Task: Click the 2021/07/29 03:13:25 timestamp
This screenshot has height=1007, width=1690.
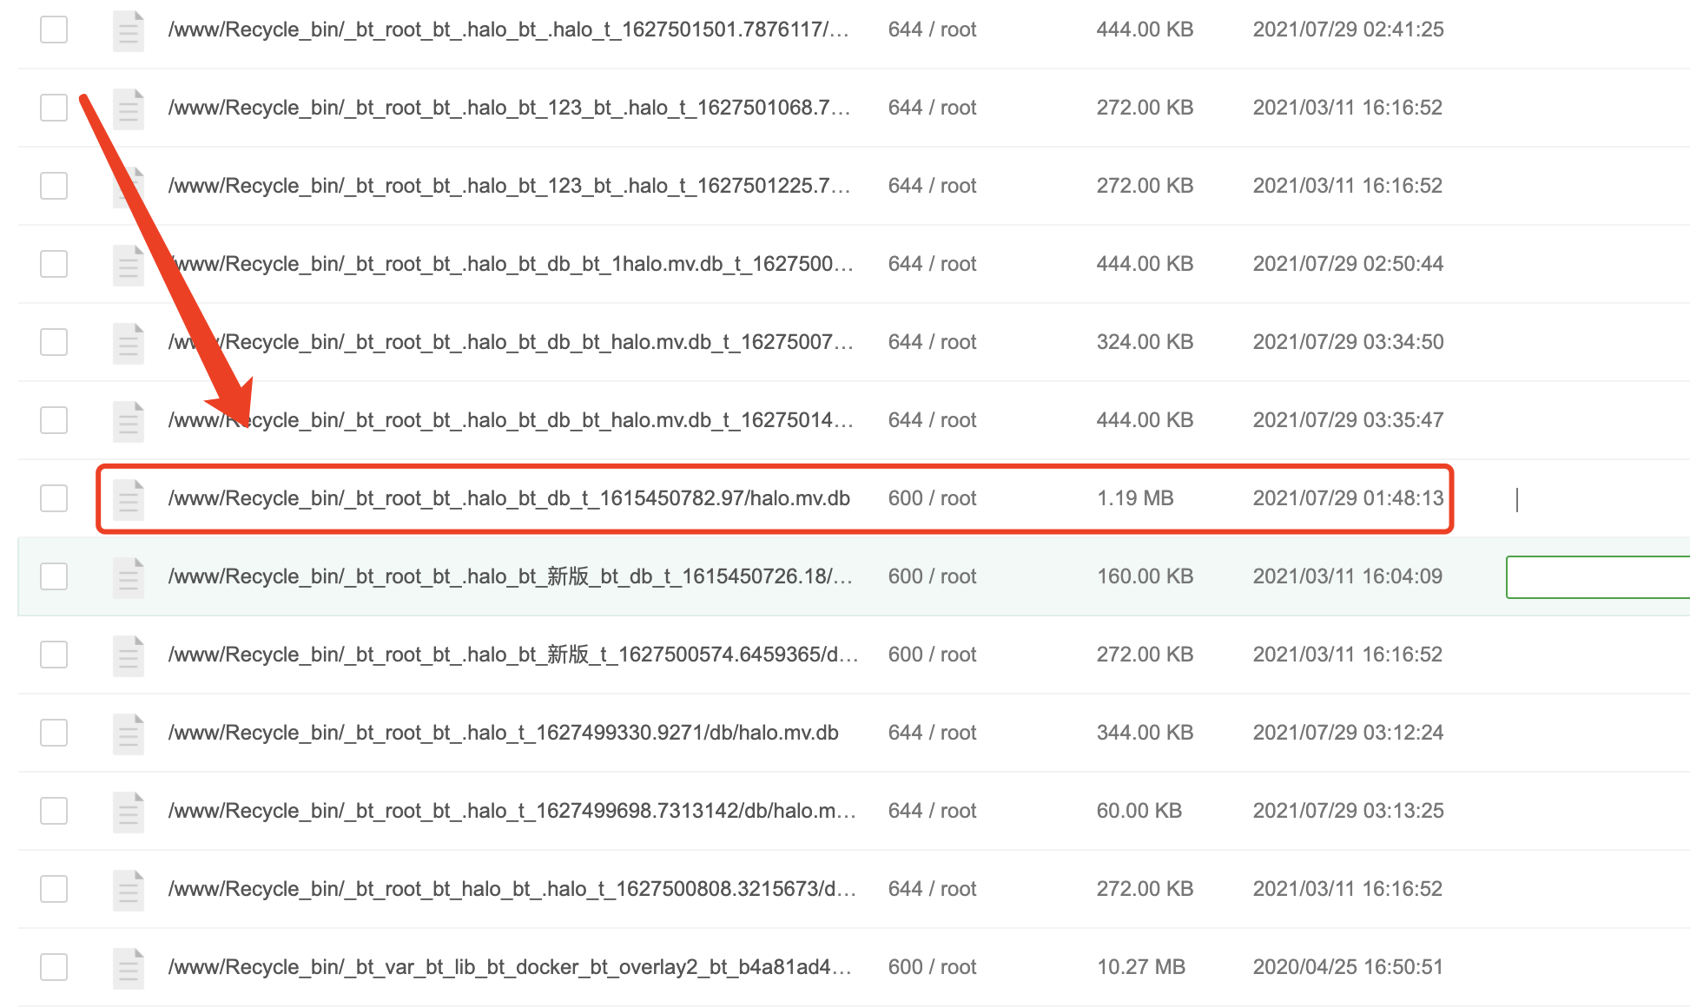Action: pyautogui.click(x=1348, y=811)
